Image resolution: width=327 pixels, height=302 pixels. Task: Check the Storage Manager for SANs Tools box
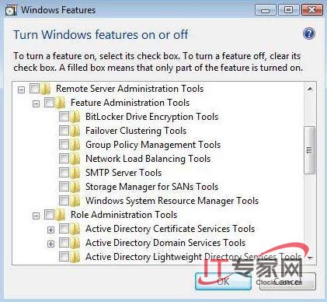coord(64,186)
